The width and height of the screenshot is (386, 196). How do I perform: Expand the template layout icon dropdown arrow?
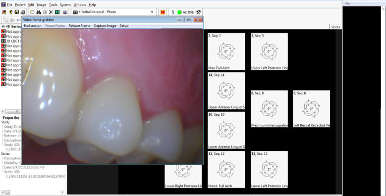tap(80, 12)
